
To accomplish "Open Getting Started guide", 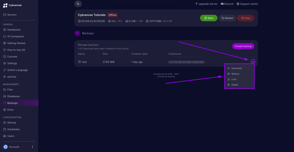I will (x=14, y=43).
